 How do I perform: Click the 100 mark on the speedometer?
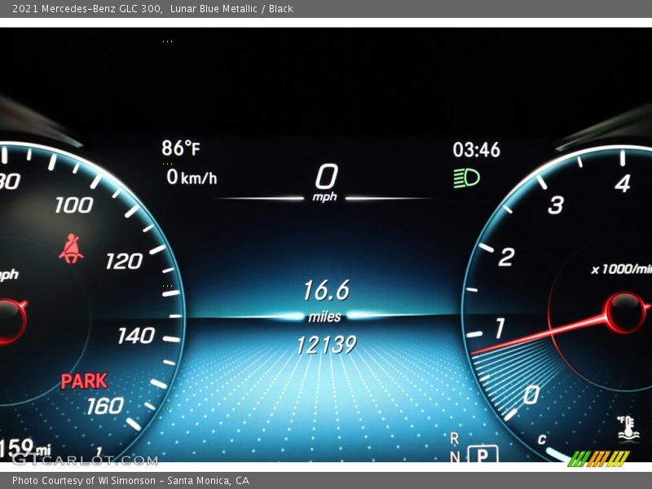click(74, 205)
